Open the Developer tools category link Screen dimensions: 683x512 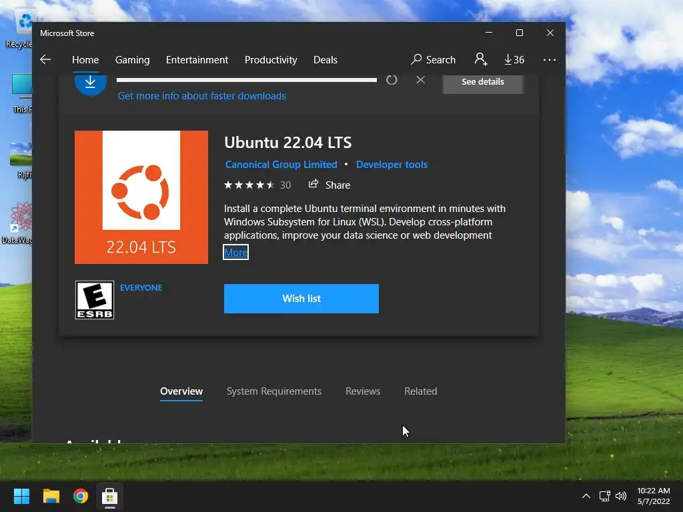point(392,165)
